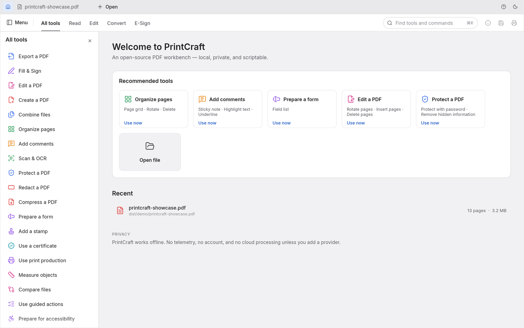The height and width of the screenshot is (328, 524).
Task: Click Use now under Prepare a form
Action: (282, 123)
